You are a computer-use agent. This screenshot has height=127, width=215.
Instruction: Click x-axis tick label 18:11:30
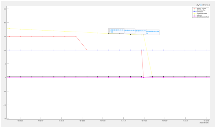[144, 121]
